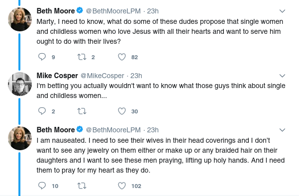Open the chevron menu on the 'nauseated' tweet

(282, 130)
